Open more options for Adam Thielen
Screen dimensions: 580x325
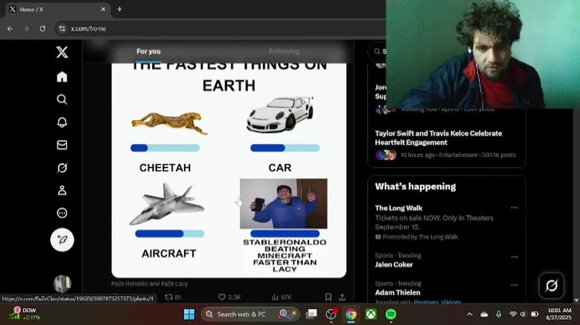(514, 285)
